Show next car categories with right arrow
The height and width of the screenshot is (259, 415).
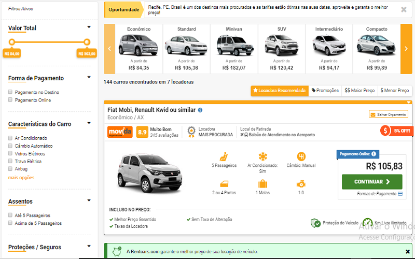coord(406,49)
